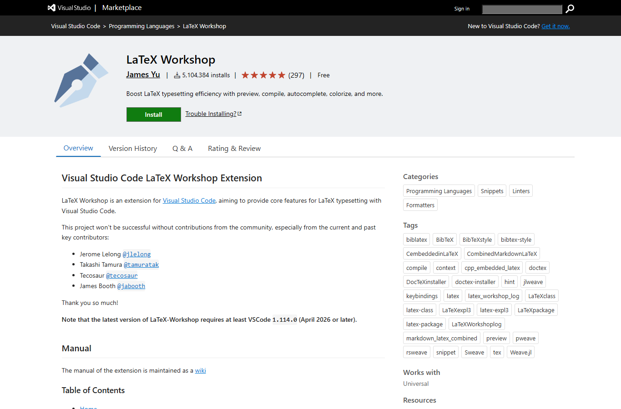Image resolution: width=621 pixels, height=409 pixels.
Task: Click the latex tag
Action: [x=453, y=296]
